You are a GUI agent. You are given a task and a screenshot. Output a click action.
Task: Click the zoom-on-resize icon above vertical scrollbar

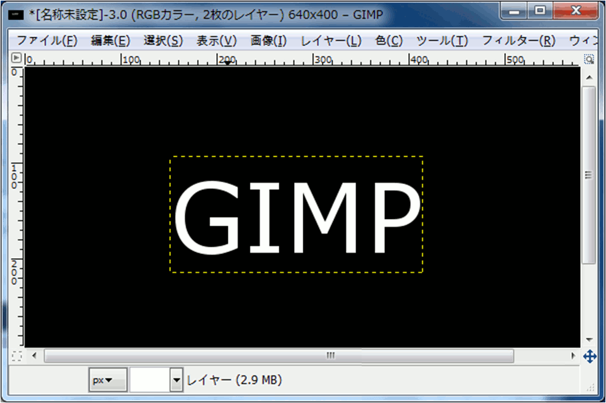(589, 59)
